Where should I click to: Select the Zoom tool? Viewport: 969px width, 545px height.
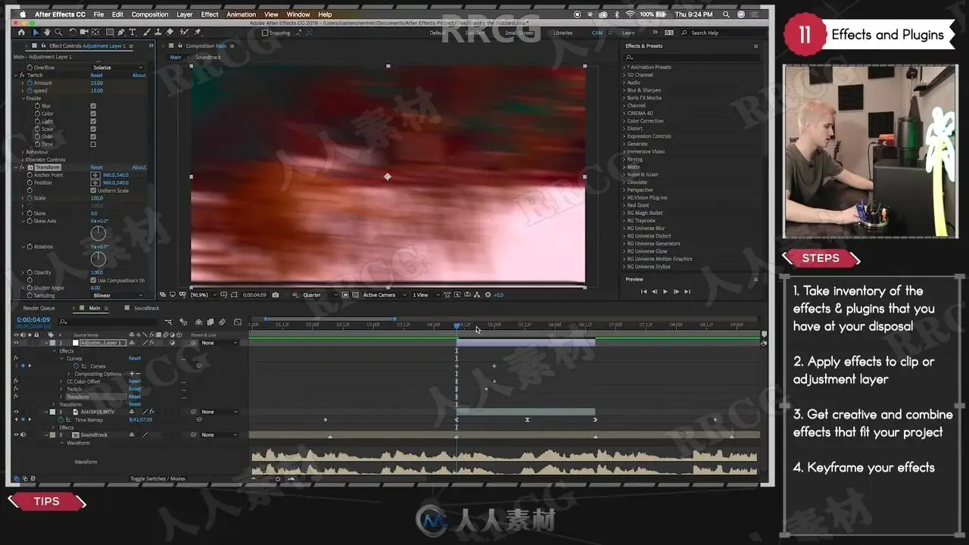tap(58, 33)
